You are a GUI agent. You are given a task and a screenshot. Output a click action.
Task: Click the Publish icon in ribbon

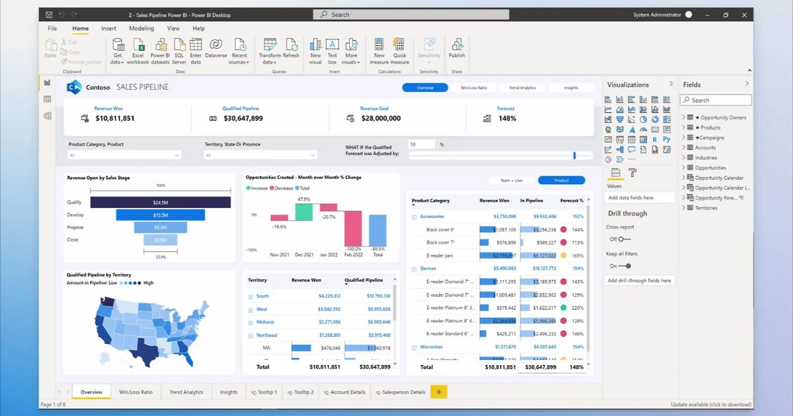pos(457,44)
